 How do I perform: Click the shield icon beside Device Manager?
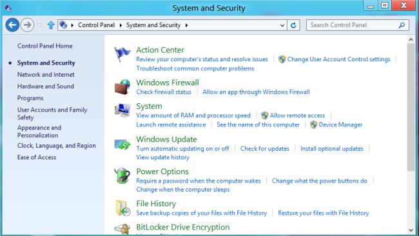point(313,124)
